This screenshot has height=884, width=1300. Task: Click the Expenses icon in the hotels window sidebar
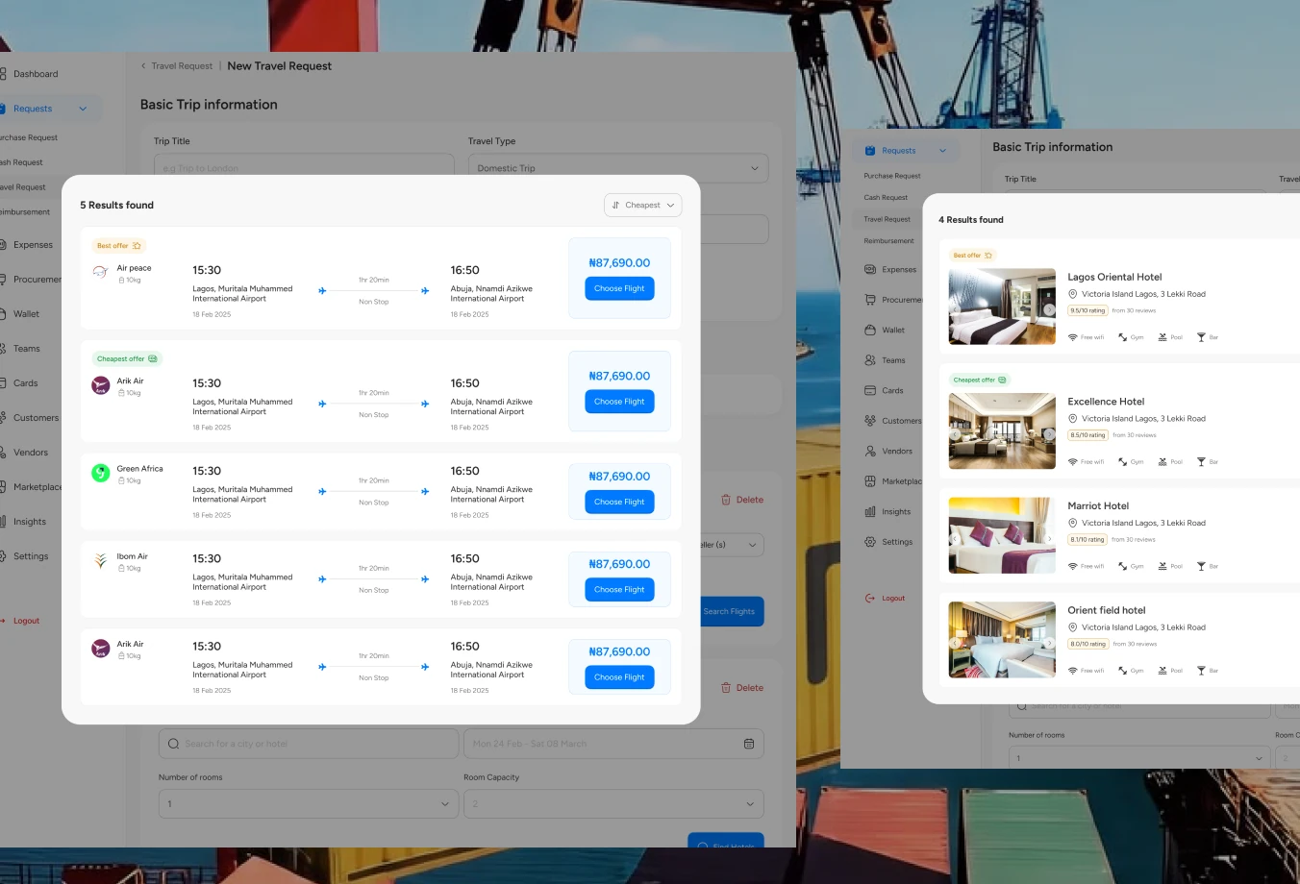tap(870, 270)
